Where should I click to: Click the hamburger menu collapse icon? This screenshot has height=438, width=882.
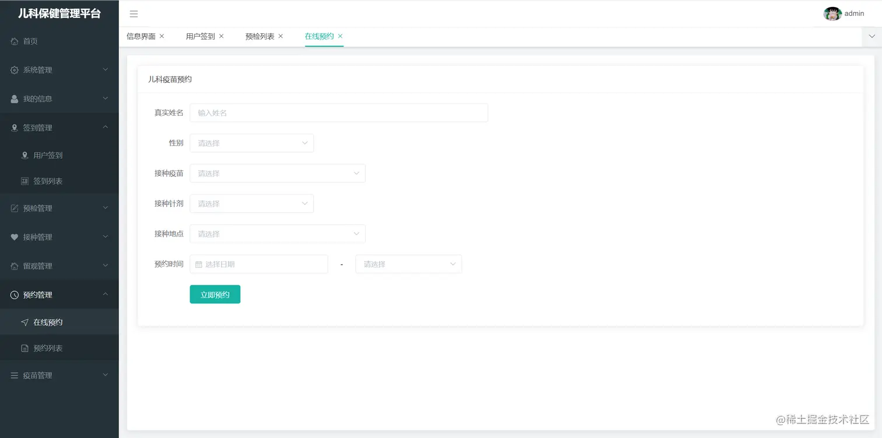pos(134,14)
